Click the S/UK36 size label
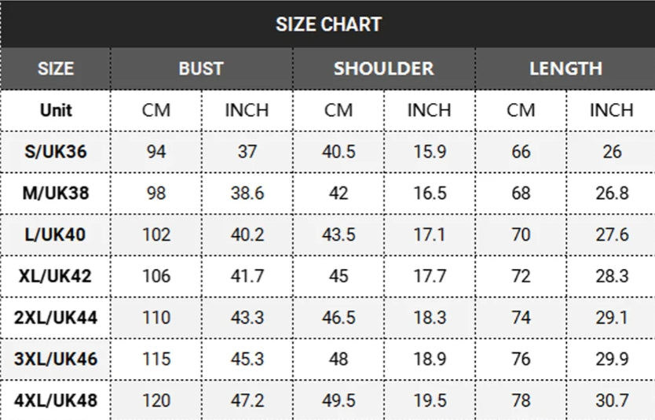This screenshot has height=420, width=655. (56, 151)
